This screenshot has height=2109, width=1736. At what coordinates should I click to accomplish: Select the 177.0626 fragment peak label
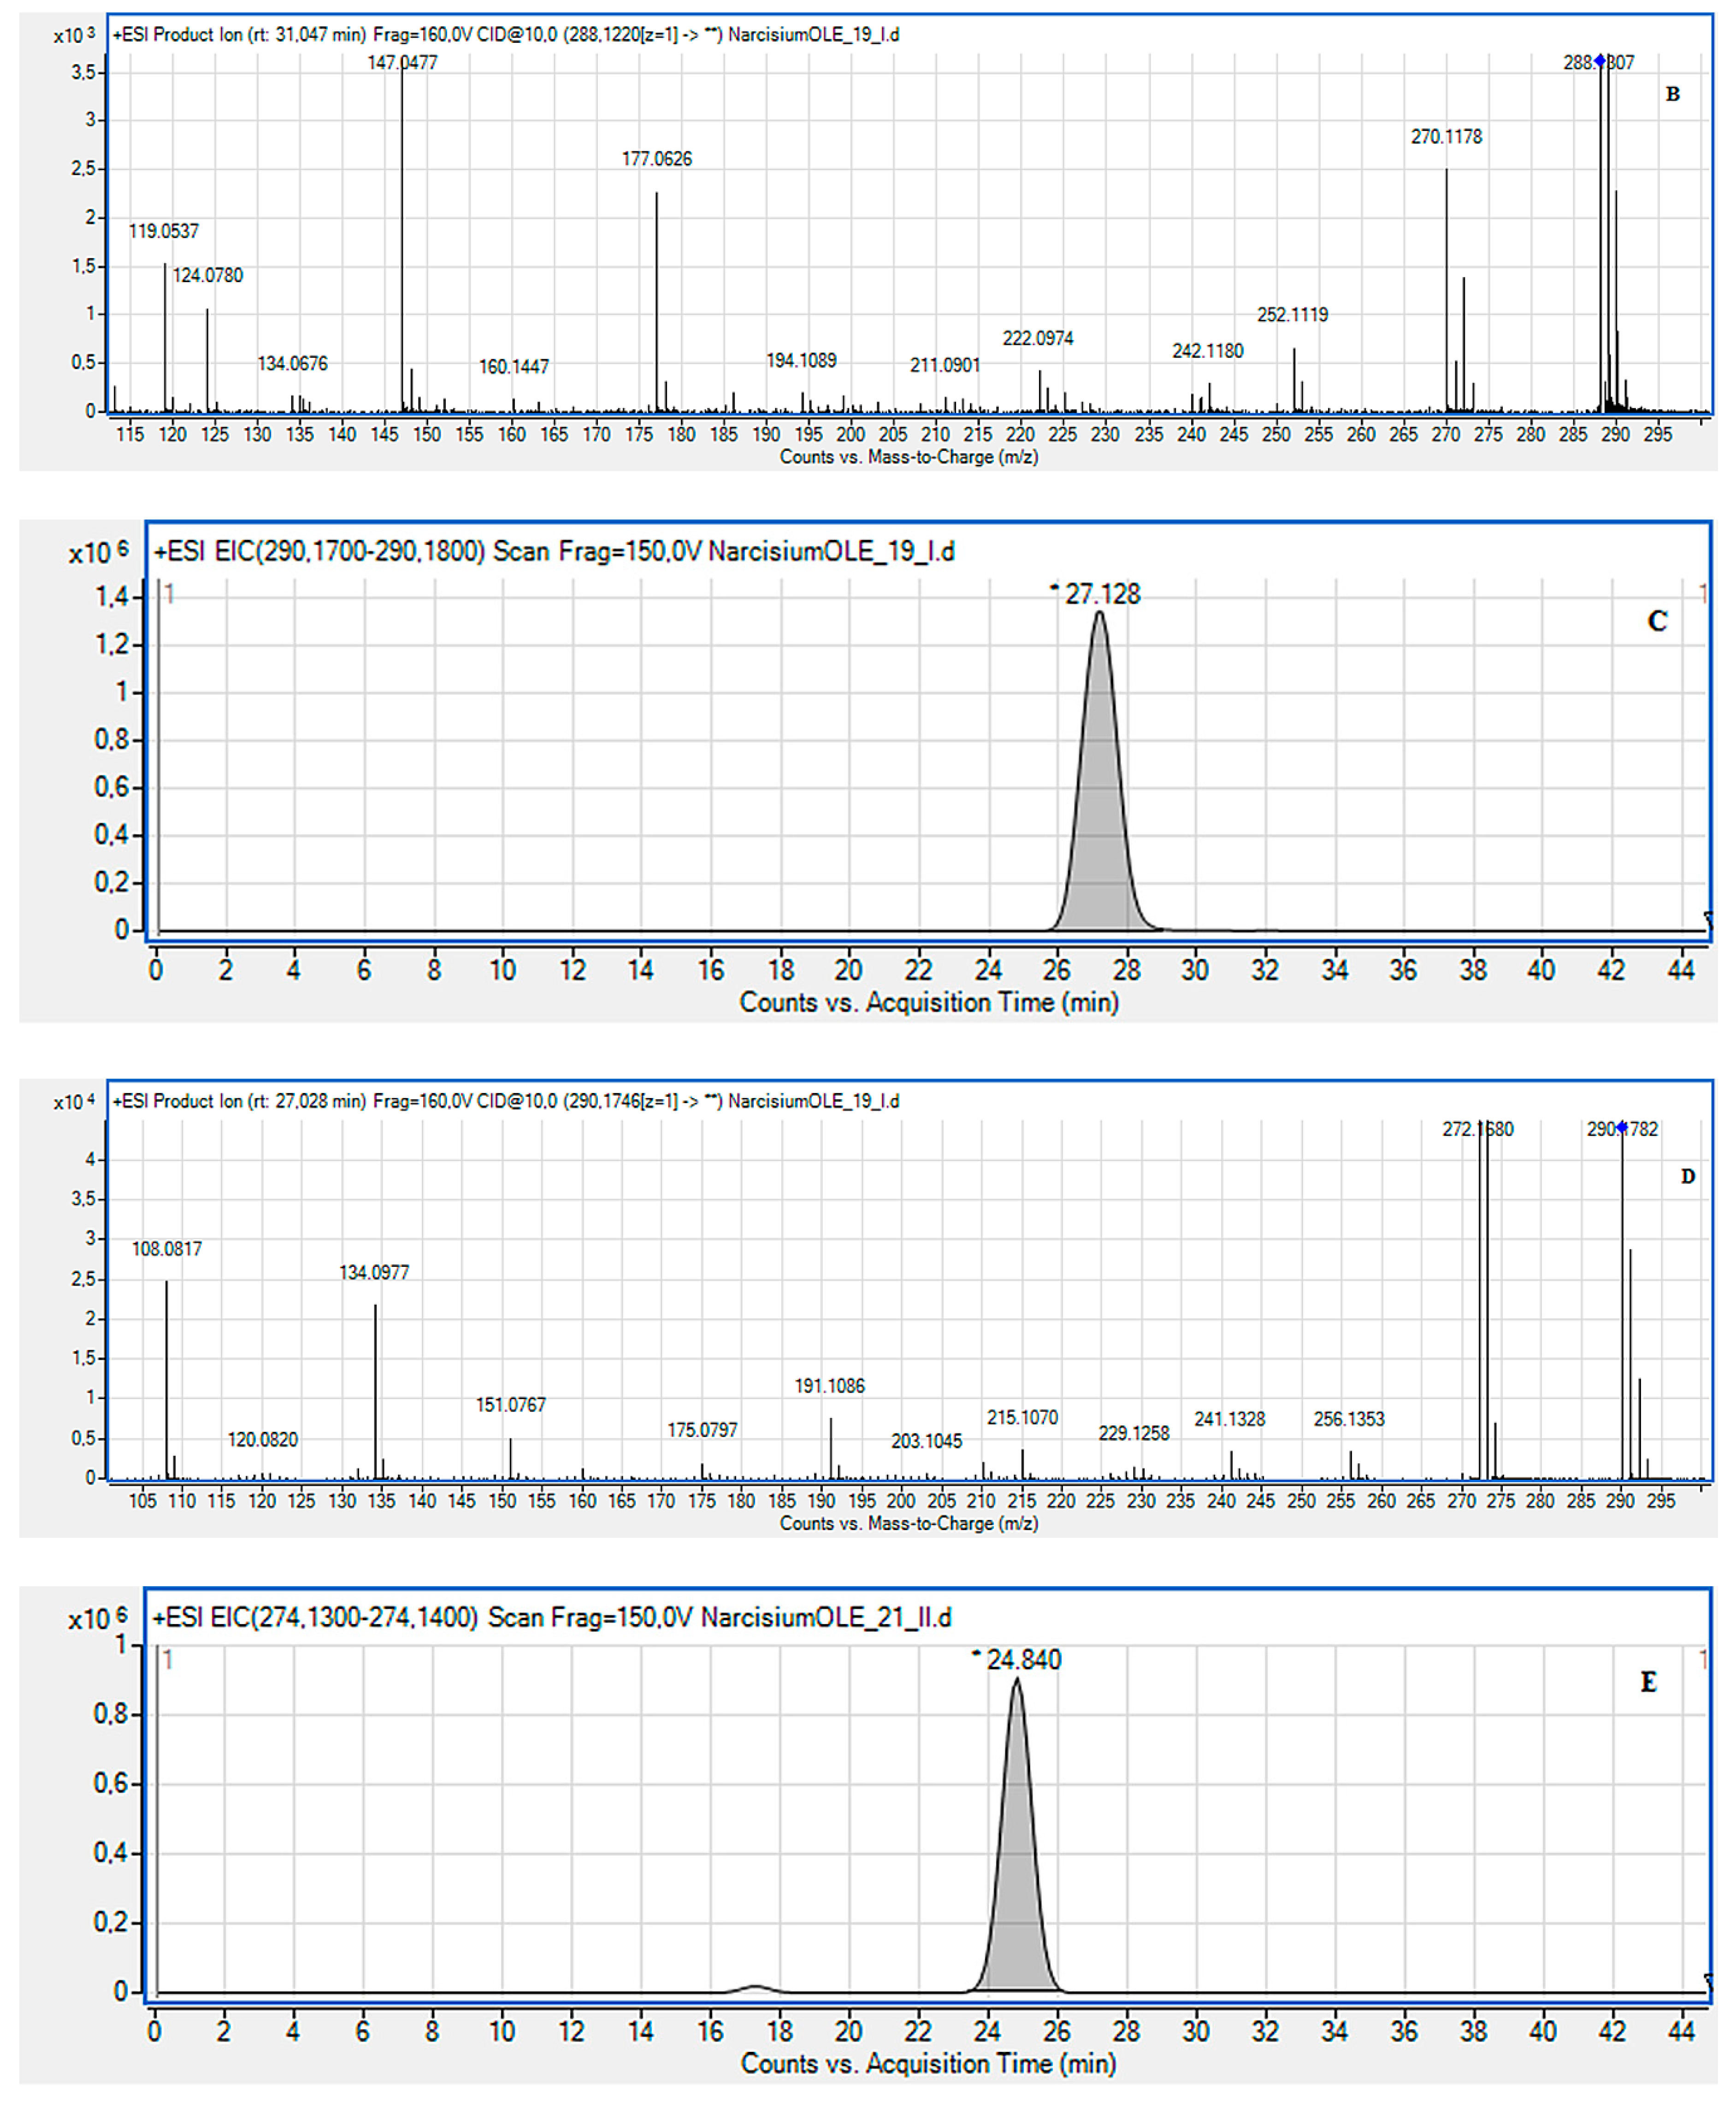(656, 159)
